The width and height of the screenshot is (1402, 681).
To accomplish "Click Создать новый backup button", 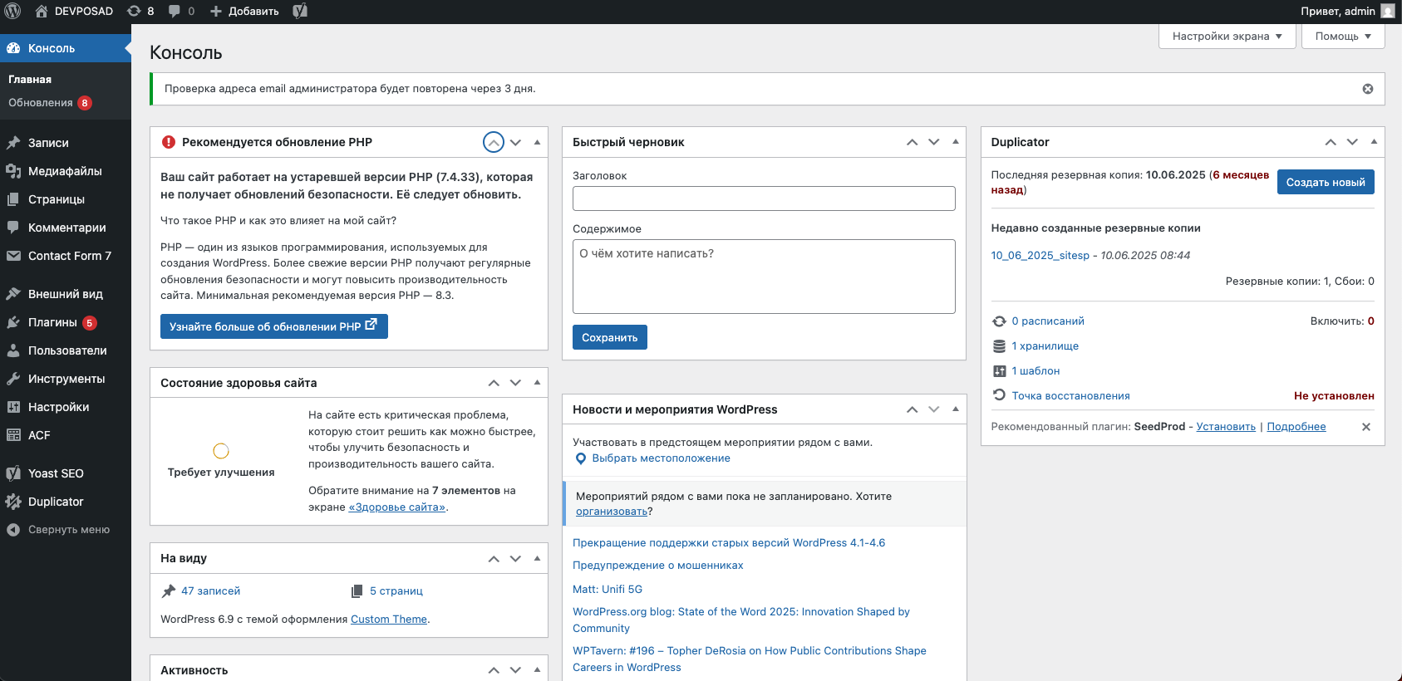I will [1326, 182].
